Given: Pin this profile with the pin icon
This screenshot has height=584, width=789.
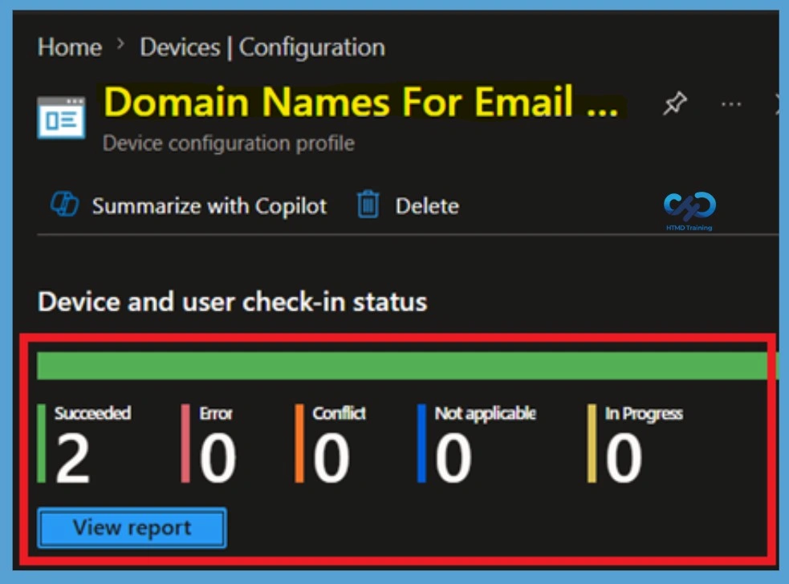Looking at the screenshot, I should (675, 103).
